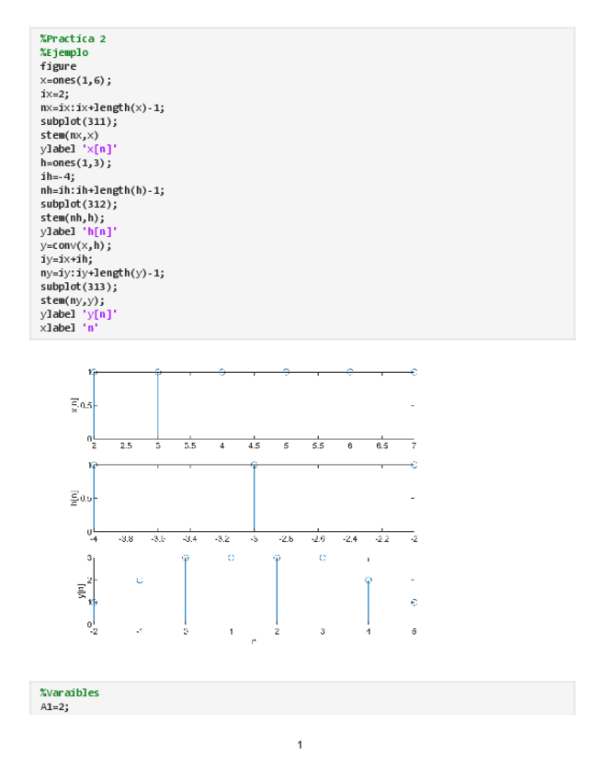Click the "figure" code line
The height and width of the screenshot is (779, 602).
point(58,66)
